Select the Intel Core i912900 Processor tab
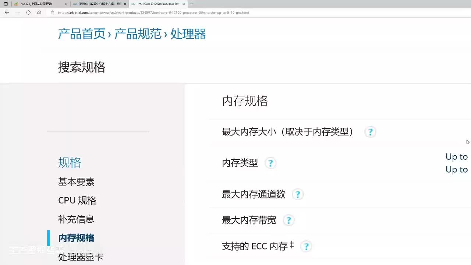Image resolution: width=471 pixels, height=265 pixels. [x=158, y=4]
